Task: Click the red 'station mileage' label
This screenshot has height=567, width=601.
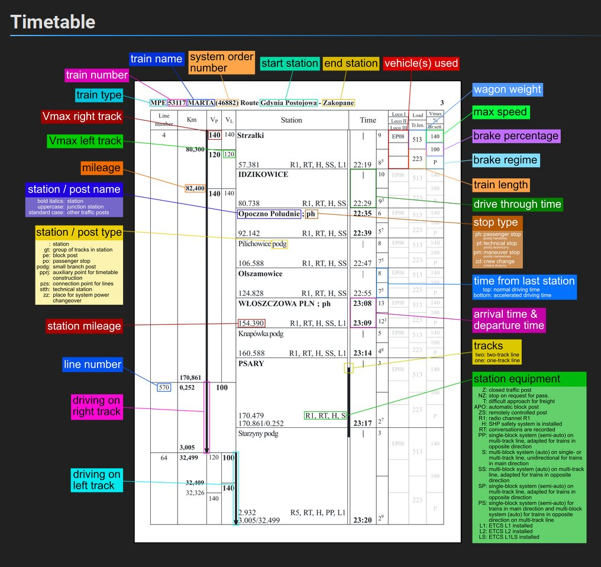Action: (85, 326)
